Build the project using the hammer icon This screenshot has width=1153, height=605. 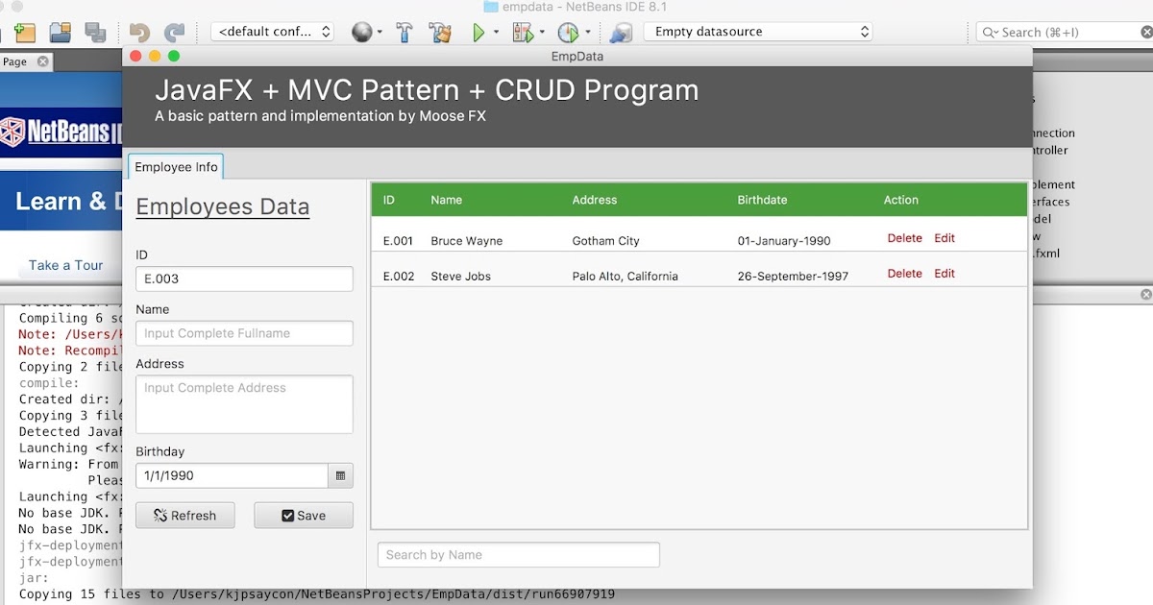click(405, 32)
